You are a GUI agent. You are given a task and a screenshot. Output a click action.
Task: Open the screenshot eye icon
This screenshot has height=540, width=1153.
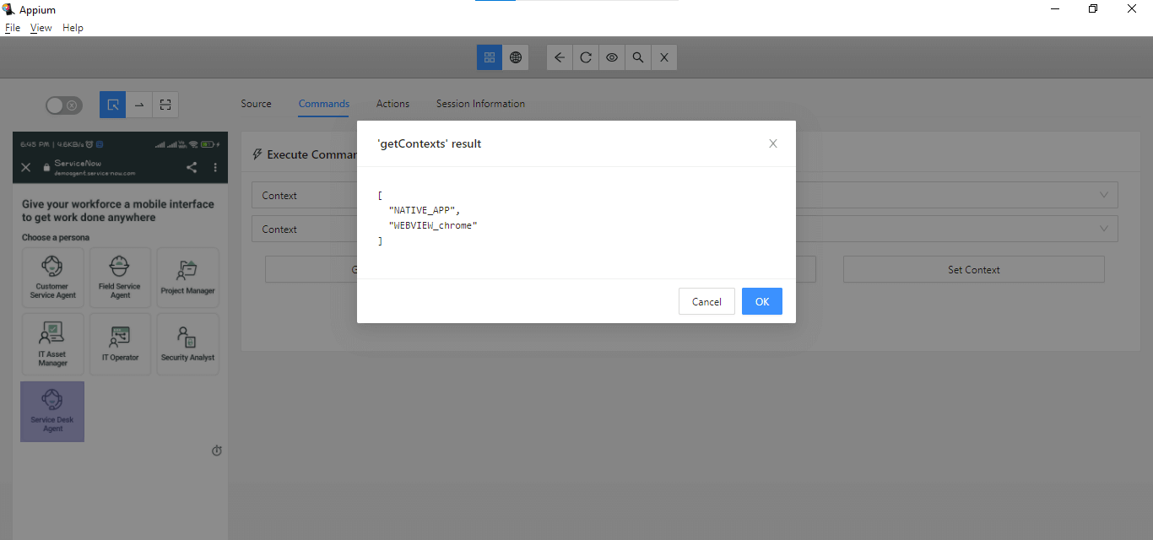pos(611,57)
